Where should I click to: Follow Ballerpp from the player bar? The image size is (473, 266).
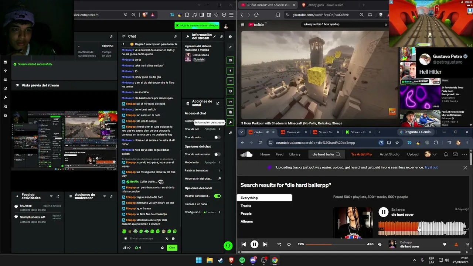[x=456, y=244]
